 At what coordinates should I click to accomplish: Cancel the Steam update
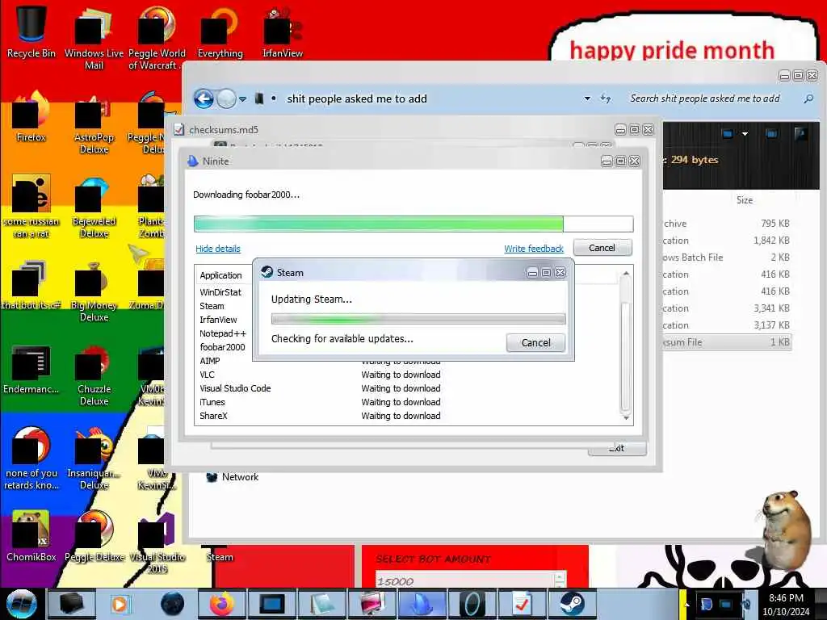click(x=536, y=342)
